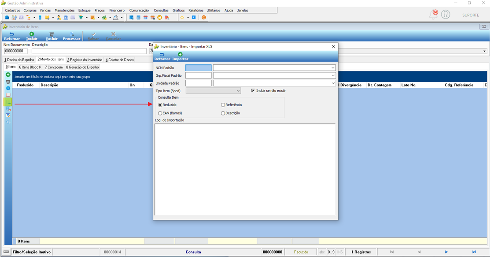The width and height of the screenshot is (490, 257).
Task: Click the cash register toolbar icon
Action: [116, 18]
